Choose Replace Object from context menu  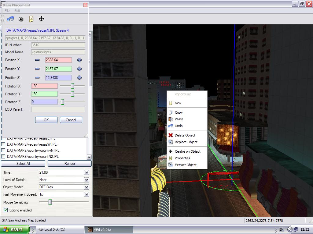click(x=187, y=142)
